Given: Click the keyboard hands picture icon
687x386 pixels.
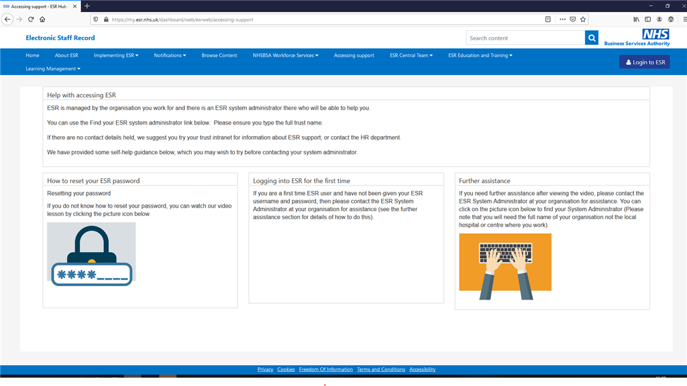Looking at the screenshot, I should pyautogui.click(x=505, y=267).
